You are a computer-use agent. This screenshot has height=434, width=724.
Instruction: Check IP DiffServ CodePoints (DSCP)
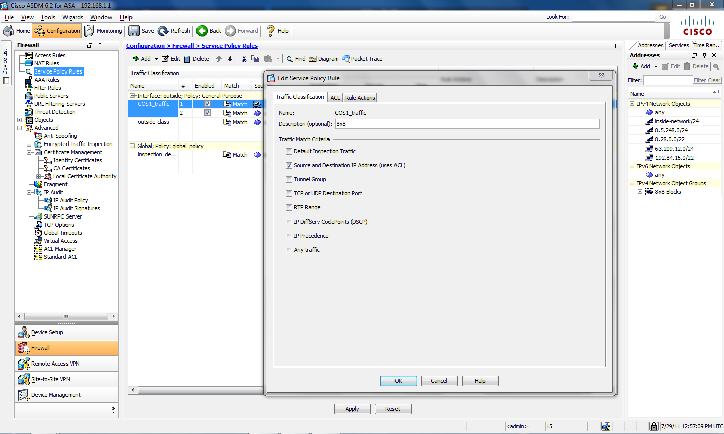coord(289,222)
